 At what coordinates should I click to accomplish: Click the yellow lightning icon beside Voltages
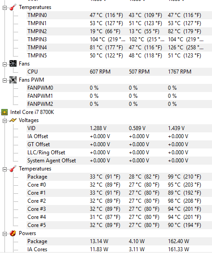coord(13,120)
